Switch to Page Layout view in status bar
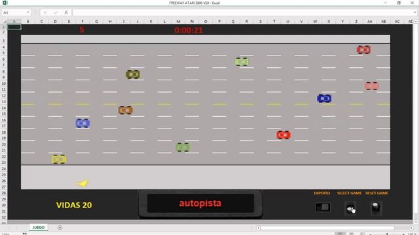Viewport: 419px width, 235px height. point(352,234)
